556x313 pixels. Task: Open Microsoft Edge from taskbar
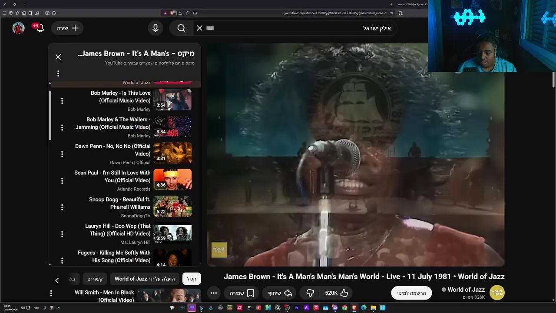coord(364,308)
